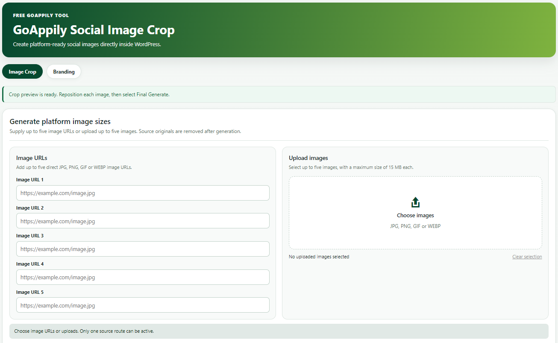Click the JPG, PNG, GIF or WEBP dropzone text
This screenshot has height=343, width=558.
[x=415, y=226]
